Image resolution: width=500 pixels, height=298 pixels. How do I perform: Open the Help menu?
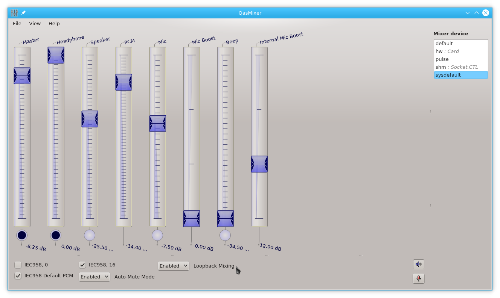pyautogui.click(x=54, y=23)
